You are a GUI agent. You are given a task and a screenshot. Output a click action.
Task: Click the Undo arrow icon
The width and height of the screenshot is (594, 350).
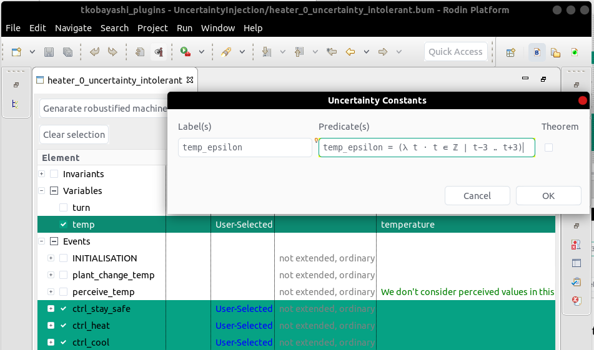click(94, 52)
